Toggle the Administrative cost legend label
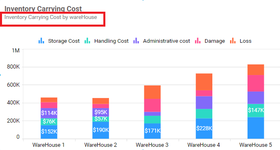 coord(167,41)
